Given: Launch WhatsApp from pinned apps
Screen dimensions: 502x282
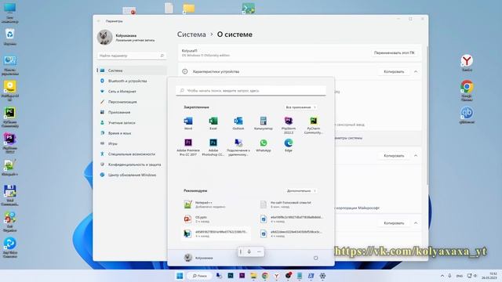Looking at the screenshot, I should coord(264,145).
